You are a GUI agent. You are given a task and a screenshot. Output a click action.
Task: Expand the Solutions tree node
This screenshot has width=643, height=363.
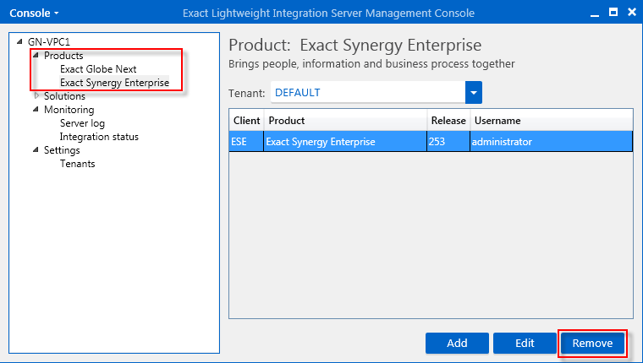tap(36, 95)
